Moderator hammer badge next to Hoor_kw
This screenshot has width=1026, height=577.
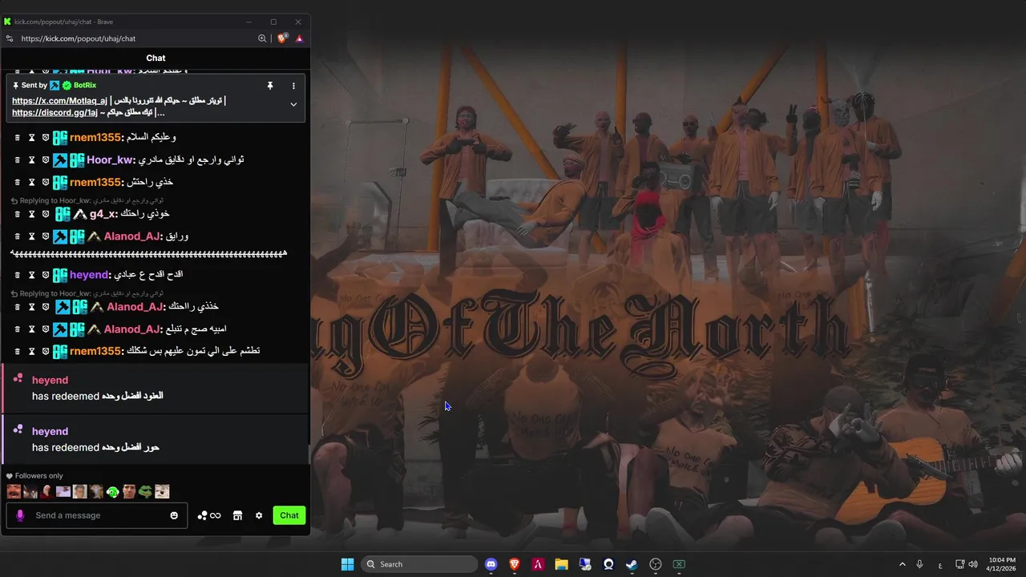point(60,160)
